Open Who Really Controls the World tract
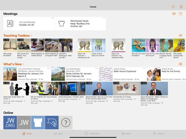Viewport: 186px width, 139px height. pos(179,46)
